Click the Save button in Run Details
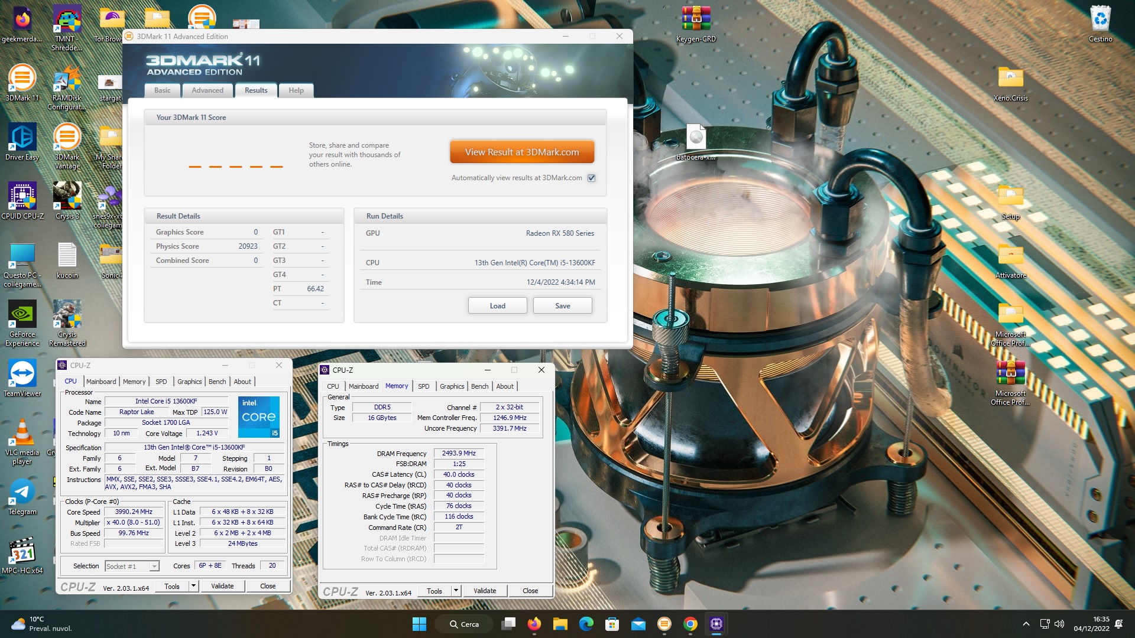 coord(562,306)
